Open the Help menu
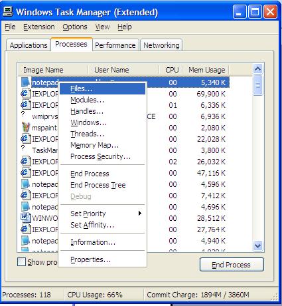Viewport: 282px width, 306px height. pos(125,27)
